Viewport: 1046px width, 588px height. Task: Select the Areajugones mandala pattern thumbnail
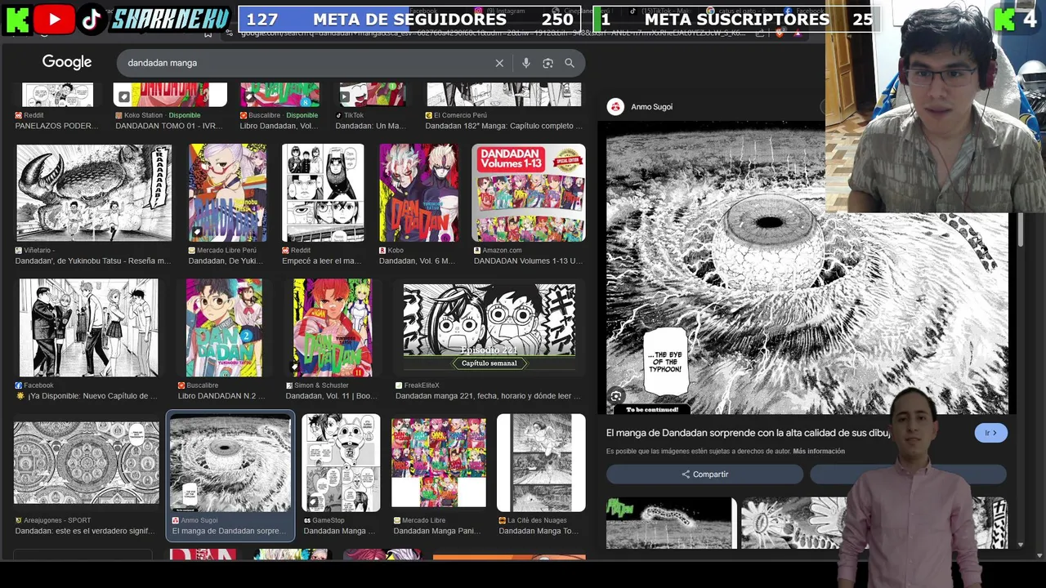(x=87, y=463)
